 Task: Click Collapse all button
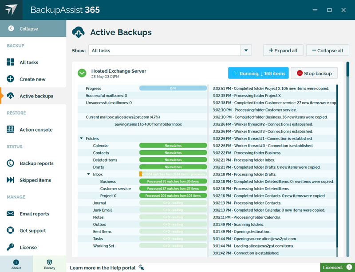click(x=327, y=50)
